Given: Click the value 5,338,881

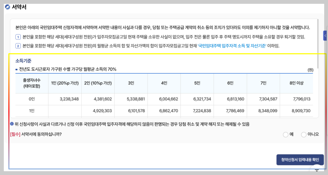Looking at the screenshot, I should tap(136, 99).
